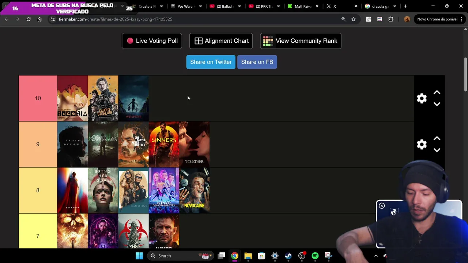
Task: Select One Battle After Another poster
Action: 133,144
